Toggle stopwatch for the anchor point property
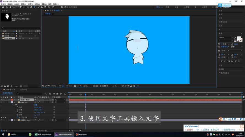 (x=18, y=107)
